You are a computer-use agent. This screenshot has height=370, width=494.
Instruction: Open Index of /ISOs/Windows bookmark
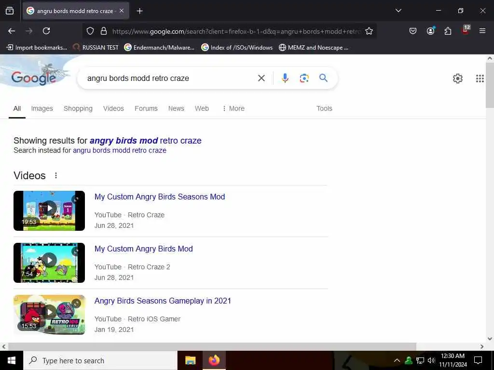click(237, 48)
